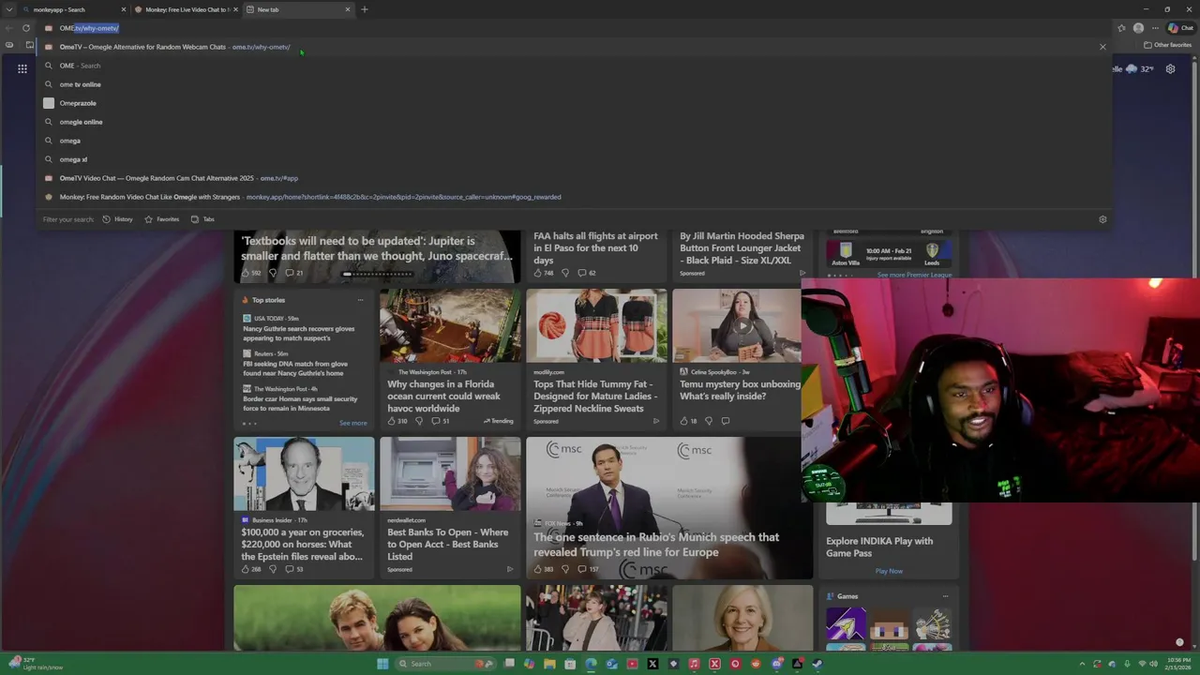This screenshot has width=1200, height=675.
Task: Open the browser three-dot settings menu
Action: point(1155,28)
